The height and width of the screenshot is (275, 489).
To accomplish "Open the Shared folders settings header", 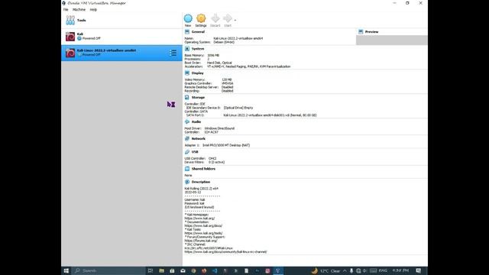I will coord(203,169).
